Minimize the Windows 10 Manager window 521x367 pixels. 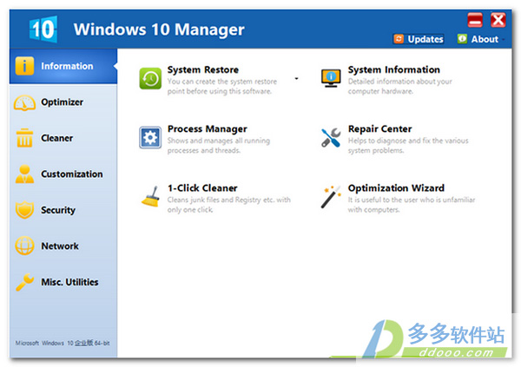475,20
